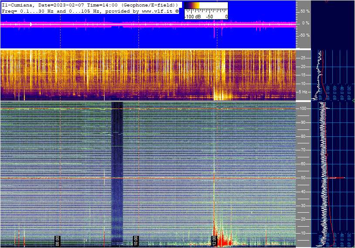This screenshot has height=248, width=355.
Task: Click the 25 Hz tick on geophone axis
Action: pos(303,58)
